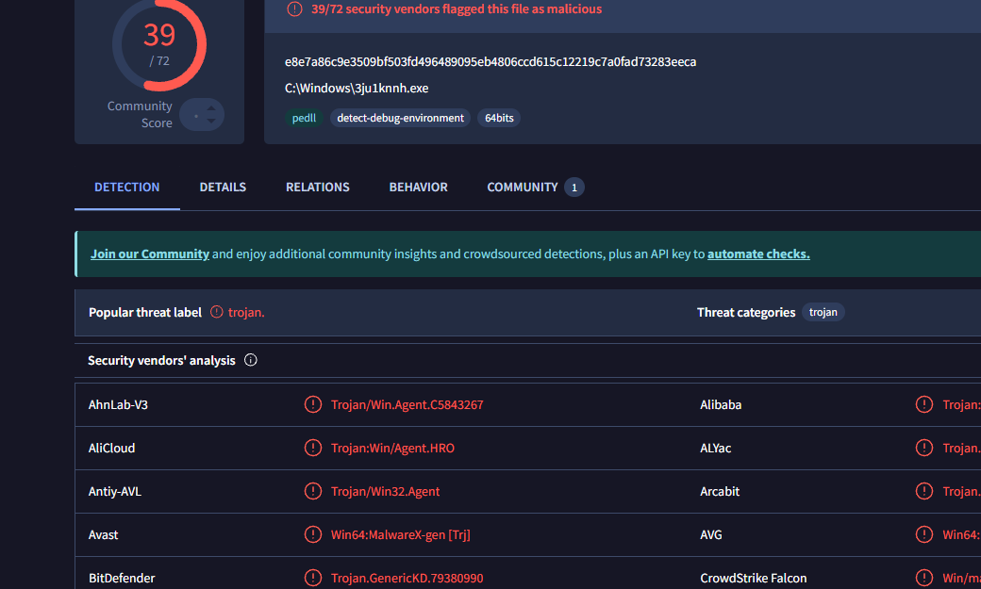Click the Avast detection warning icon

tap(313, 534)
